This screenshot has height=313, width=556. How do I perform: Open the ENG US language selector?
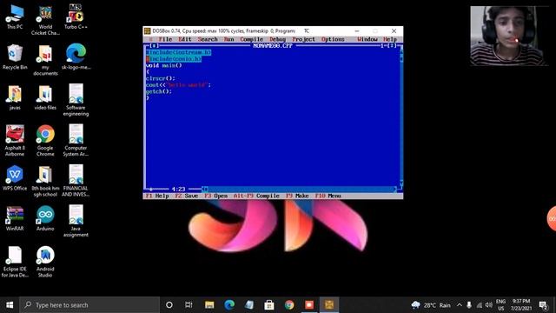pos(500,305)
